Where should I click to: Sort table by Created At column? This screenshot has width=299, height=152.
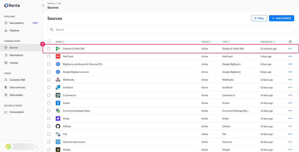point(268,42)
